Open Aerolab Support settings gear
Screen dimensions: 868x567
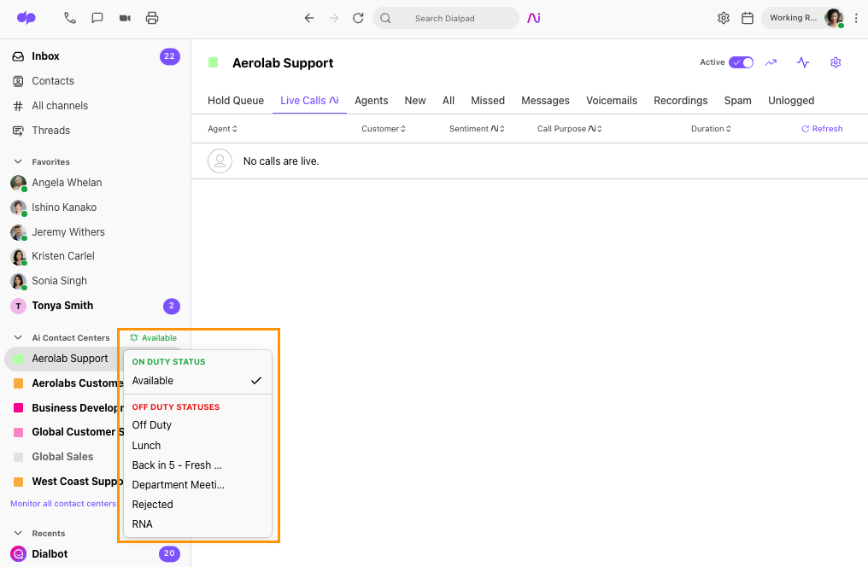(x=836, y=62)
